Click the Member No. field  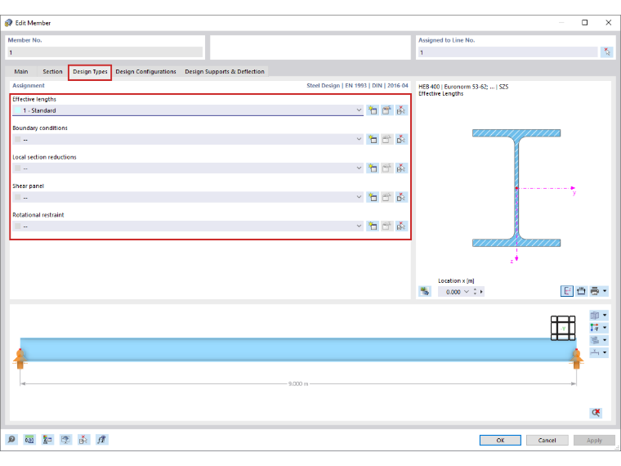coord(105,52)
